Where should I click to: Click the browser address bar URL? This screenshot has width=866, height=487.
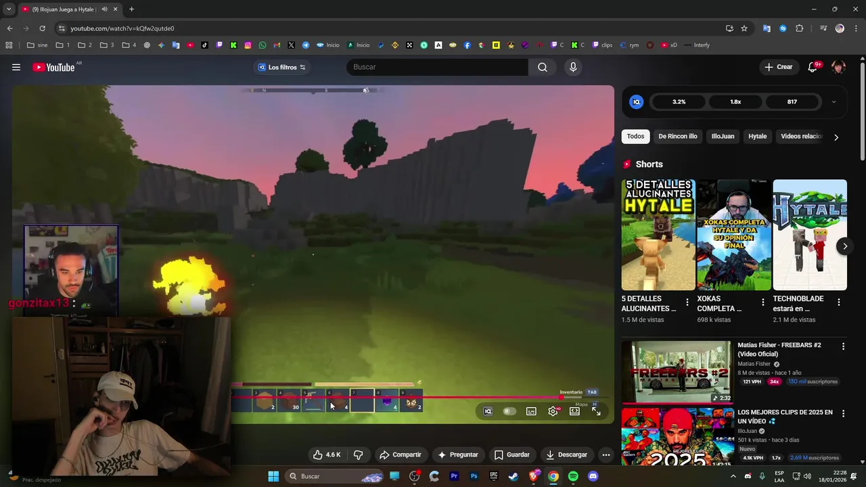click(122, 28)
